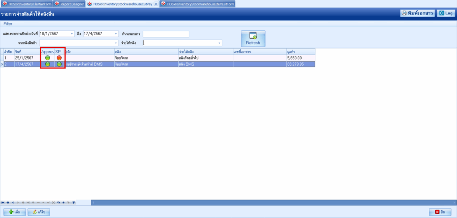Click the document search input field

(x=166, y=34)
